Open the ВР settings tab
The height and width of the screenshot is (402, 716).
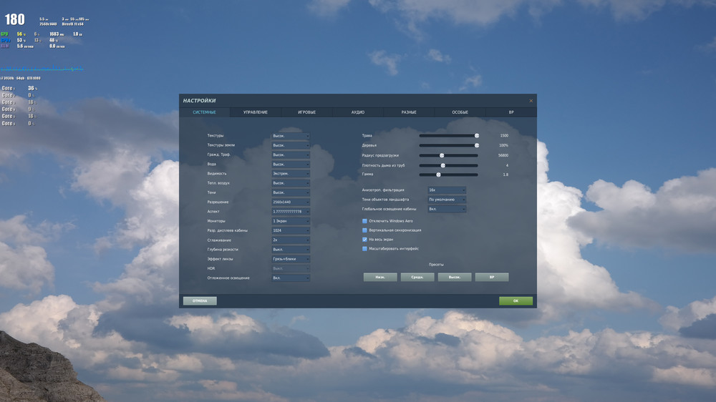click(x=511, y=112)
